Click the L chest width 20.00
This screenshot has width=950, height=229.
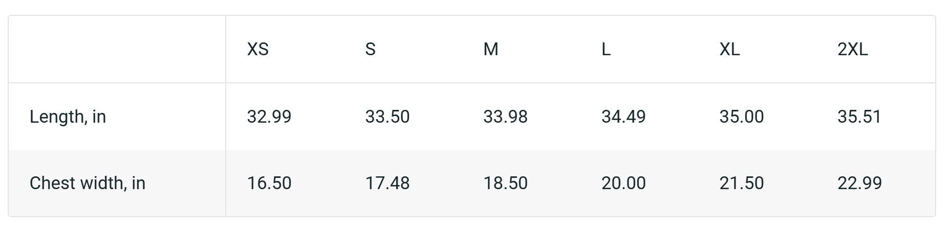[623, 183]
